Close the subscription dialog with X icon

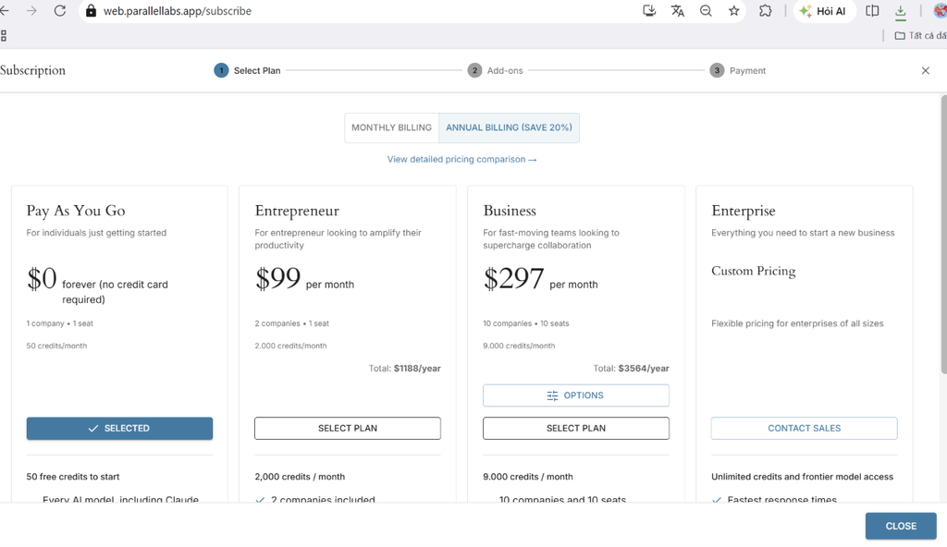(925, 70)
